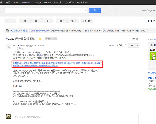Click the FC2 ID sender name

(x=17, y=45)
